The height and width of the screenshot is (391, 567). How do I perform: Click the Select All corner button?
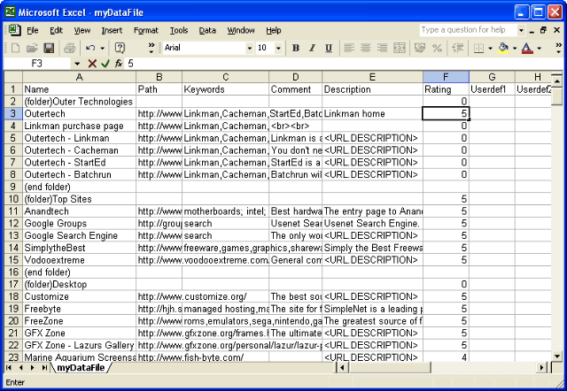point(13,77)
